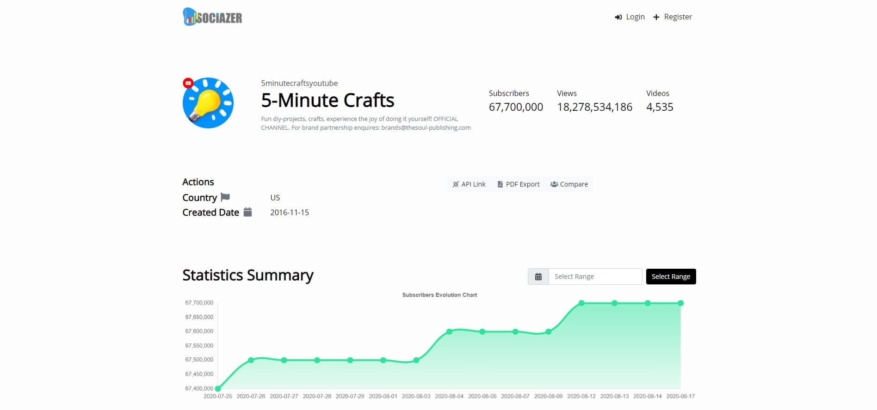The height and width of the screenshot is (410, 877).
Task: Click the chart data point for 2020-08-03
Action: pyautogui.click(x=416, y=360)
